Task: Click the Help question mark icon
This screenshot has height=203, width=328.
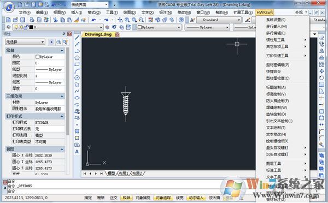Action: coord(181,20)
